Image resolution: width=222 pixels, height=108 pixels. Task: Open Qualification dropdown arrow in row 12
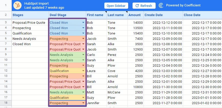pos(83,71)
